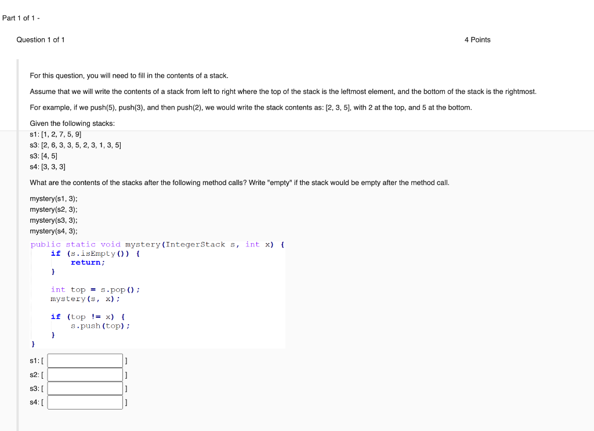This screenshot has width=594, height=431.
Task: Click the s1 answer input field
Action: click(85, 360)
